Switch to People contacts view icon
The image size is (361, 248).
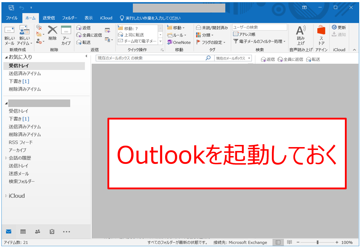[38, 232]
